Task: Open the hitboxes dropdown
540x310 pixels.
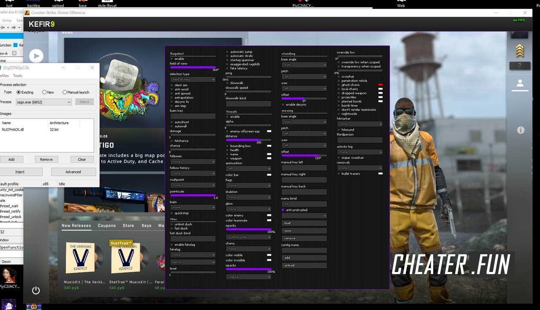Action: [x=193, y=162]
